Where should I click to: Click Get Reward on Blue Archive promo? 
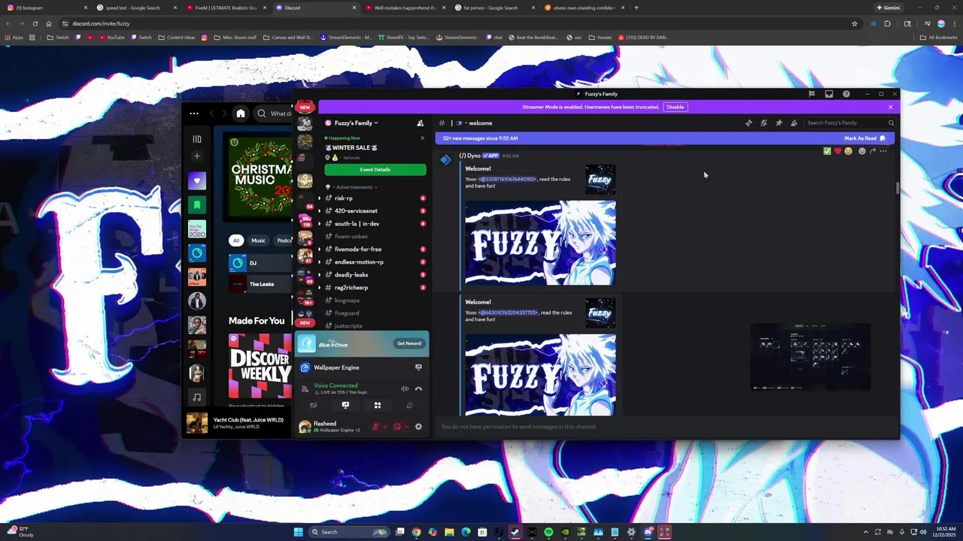[x=409, y=343]
